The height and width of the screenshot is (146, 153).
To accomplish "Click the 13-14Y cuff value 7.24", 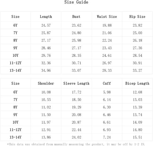I will (107, 137).
